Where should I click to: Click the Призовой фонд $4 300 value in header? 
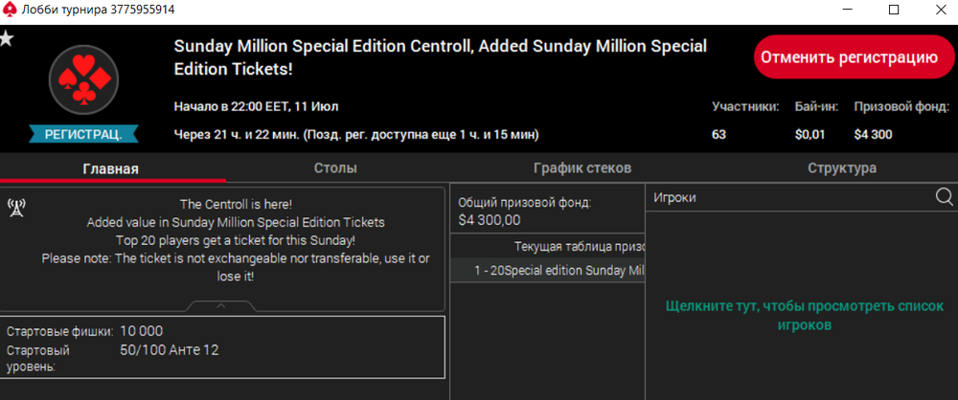pos(873,135)
